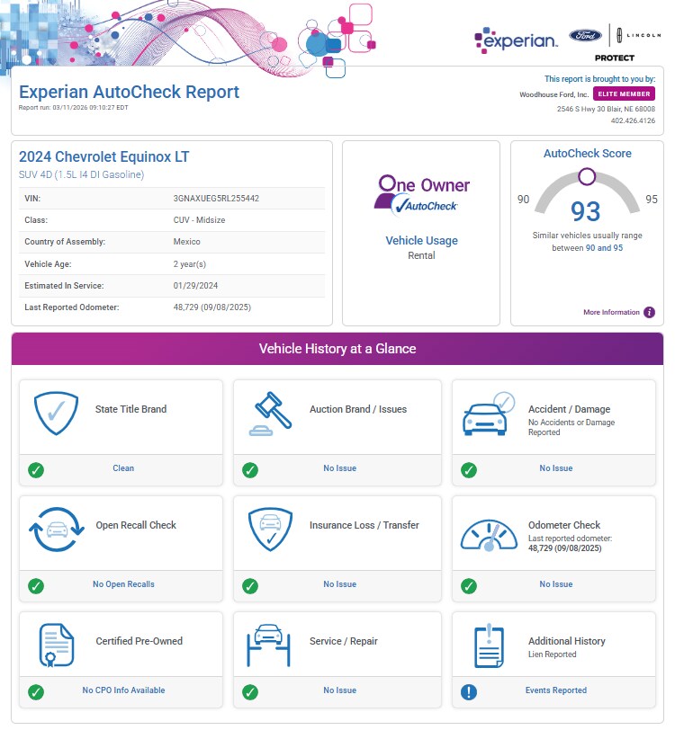Click the Lien Reported text
This screenshot has height=730, width=675.
pos(553,654)
